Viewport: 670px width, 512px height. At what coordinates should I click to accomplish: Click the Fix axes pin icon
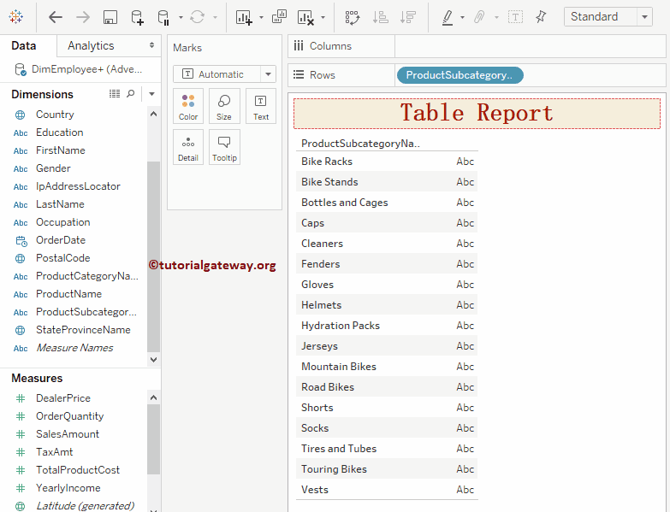(x=541, y=17)
